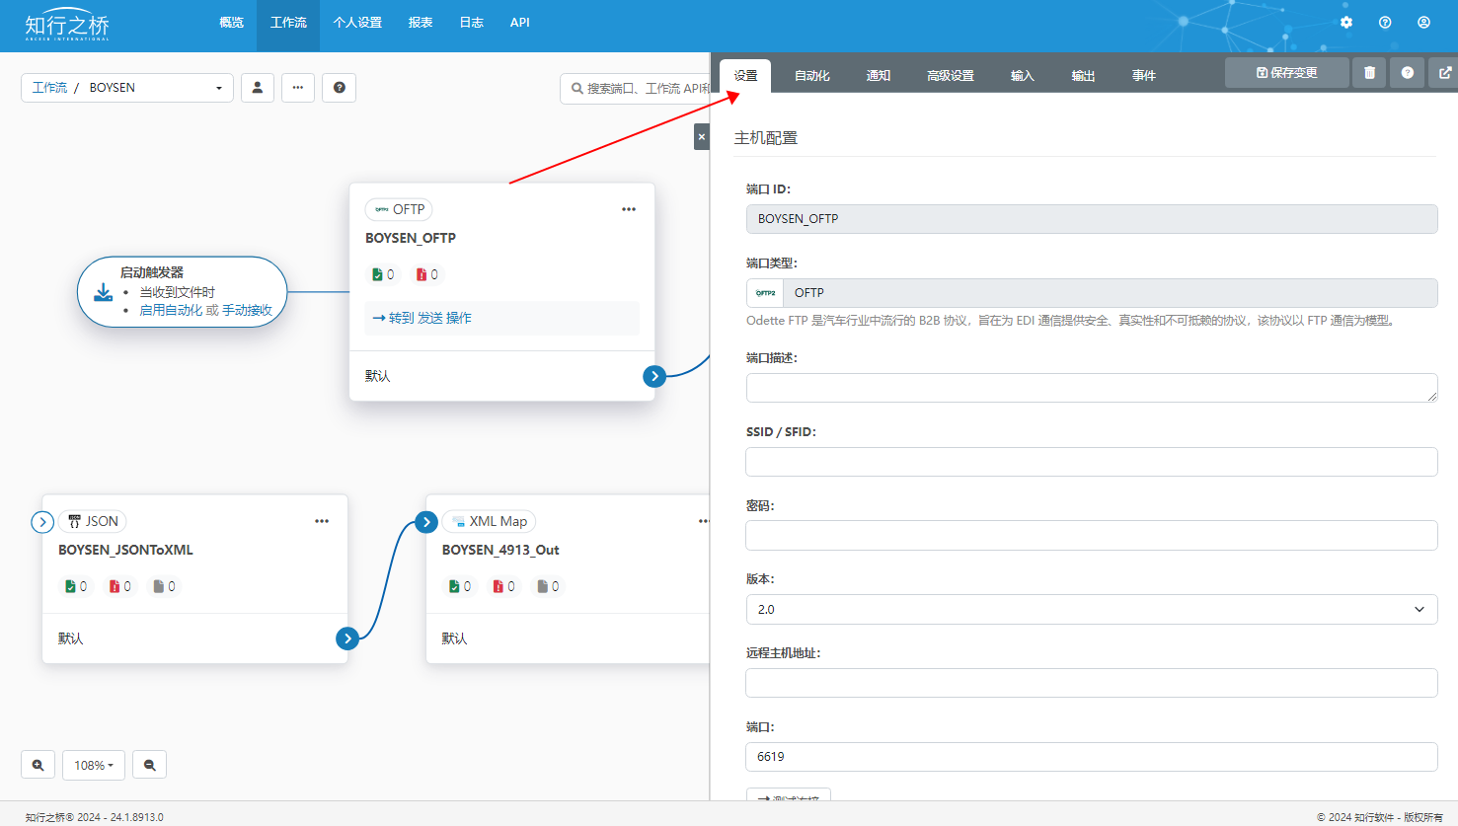The height and width of the screenshot is (826, 1458).
Task: Open the workspace members person icon
Action: [258, 88]
